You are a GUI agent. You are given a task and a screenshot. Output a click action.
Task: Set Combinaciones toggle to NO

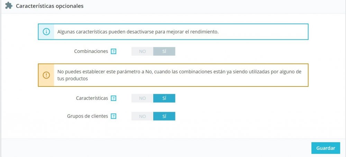[142, 52]
